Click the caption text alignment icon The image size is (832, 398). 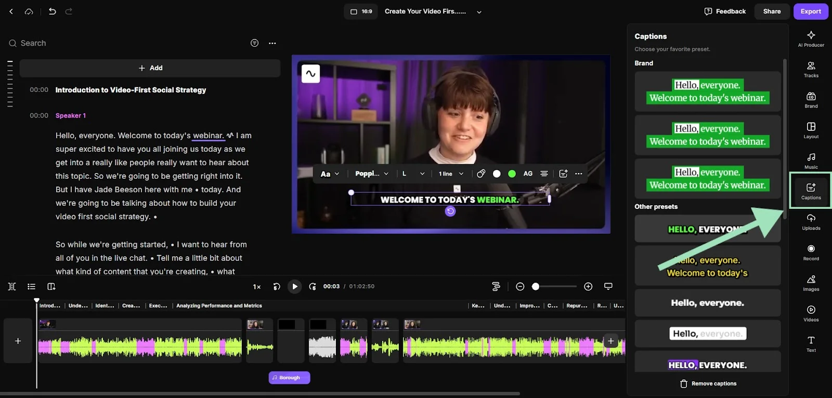coord(544,174)
